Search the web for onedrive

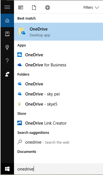(x=58, y=142)
